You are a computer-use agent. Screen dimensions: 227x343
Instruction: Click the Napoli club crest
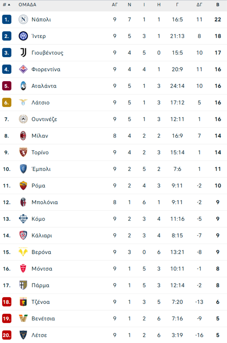point(23,19)
